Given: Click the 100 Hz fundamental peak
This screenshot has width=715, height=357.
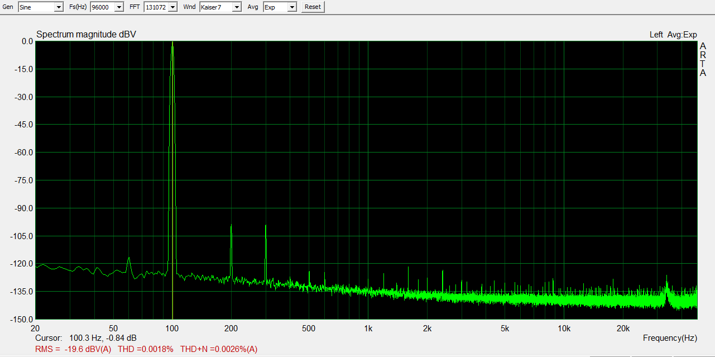Looking at the screenshot, I should [172, 44].
